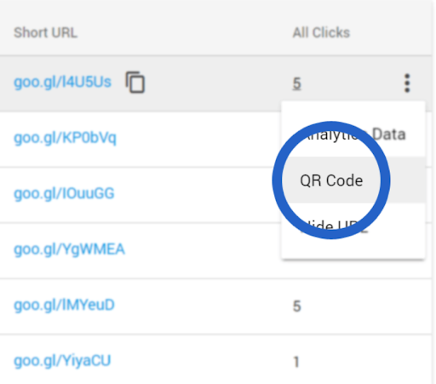The width and height of the screenshot is (436, 384).
Task: Open the goo.gl/KP0bVq link
Action: pyautogui.click(x=65, y=138)
